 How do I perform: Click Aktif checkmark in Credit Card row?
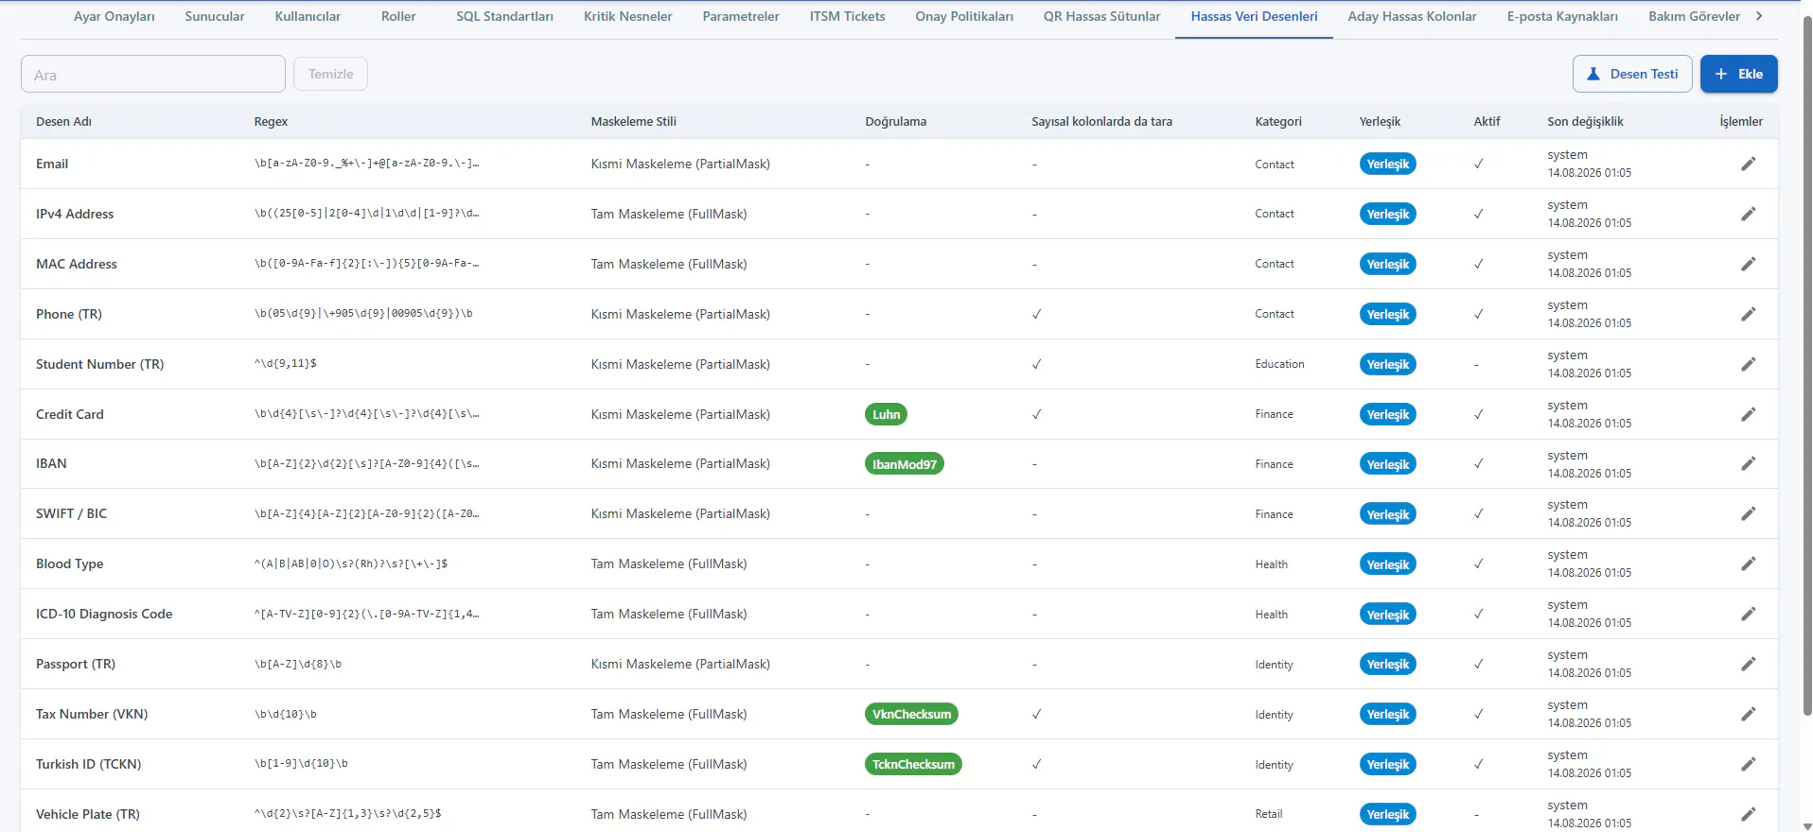point(1478,414)
